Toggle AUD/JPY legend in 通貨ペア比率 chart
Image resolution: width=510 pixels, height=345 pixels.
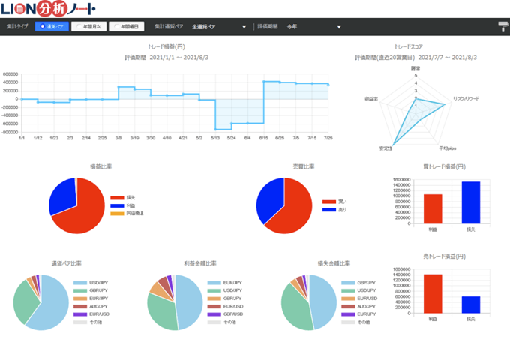(x=91, y=306)
